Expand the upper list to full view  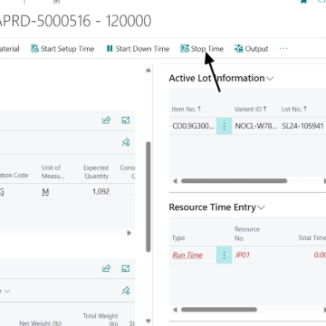point(126,120)
